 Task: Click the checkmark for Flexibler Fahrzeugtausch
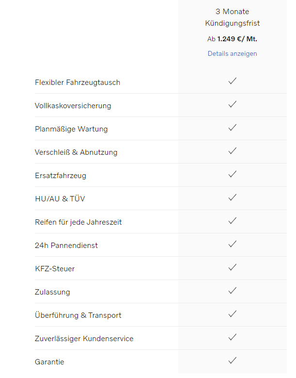[233, 81]
